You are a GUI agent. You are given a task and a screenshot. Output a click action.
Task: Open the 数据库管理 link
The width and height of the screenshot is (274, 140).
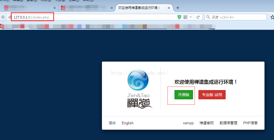click(228, 123)
